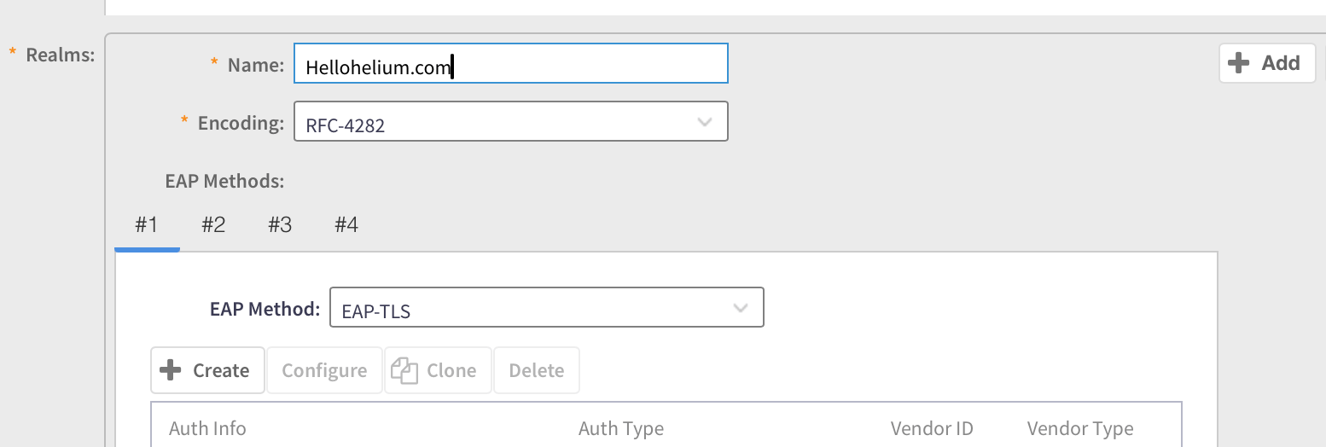Click the Realms field label
The width and height of the screenshot is (1326, 447).
tap(60, 55)
